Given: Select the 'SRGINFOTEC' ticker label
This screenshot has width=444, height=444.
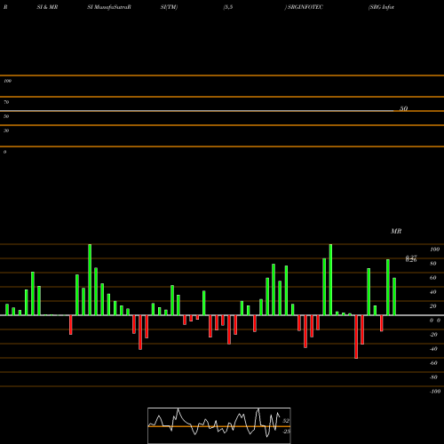Looking at the screenshot, I should click(x=305, y=7).
